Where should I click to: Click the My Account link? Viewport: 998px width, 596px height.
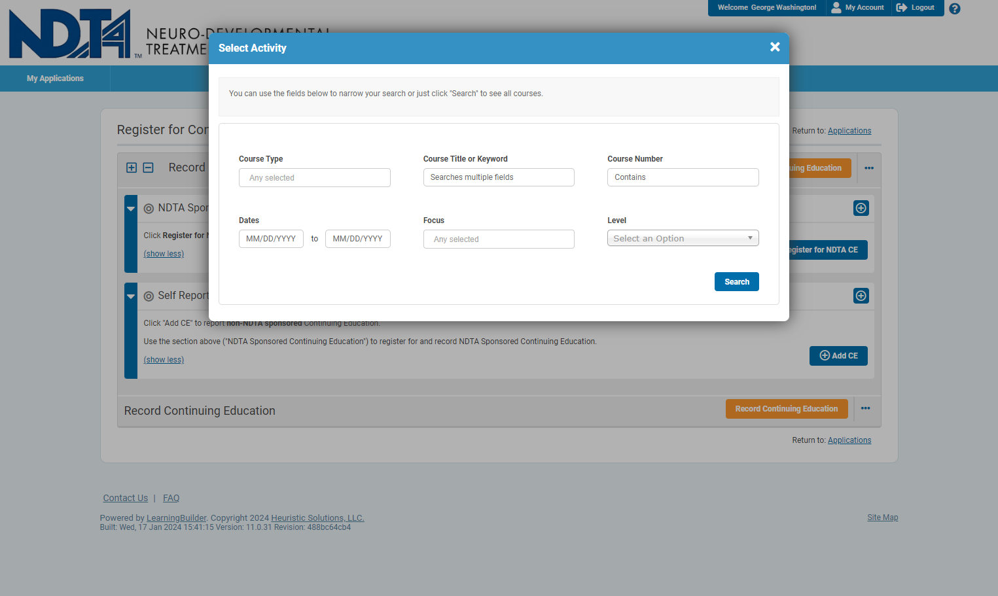[864, 8]
